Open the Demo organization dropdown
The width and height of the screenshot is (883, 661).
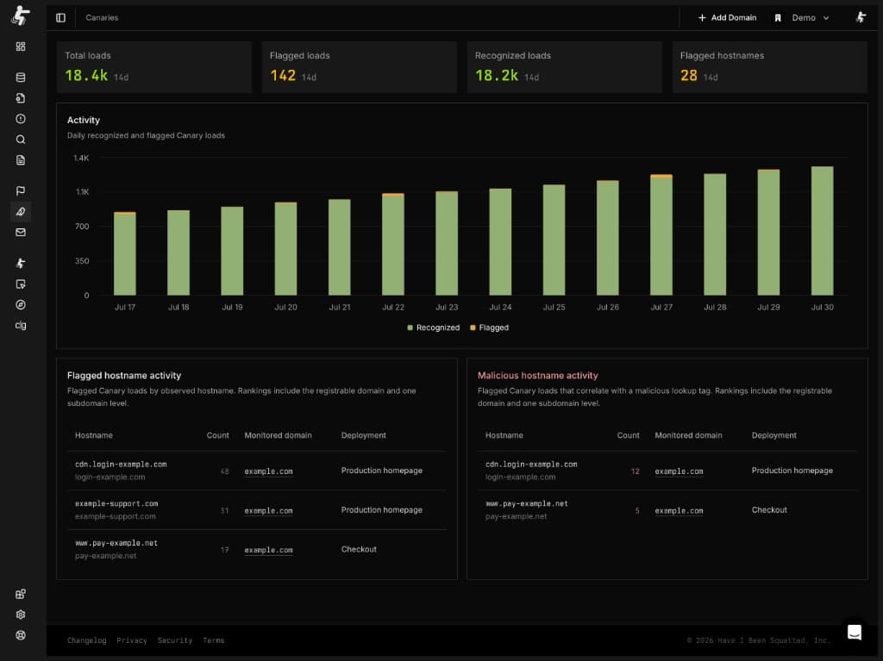[x=802, y=18]
